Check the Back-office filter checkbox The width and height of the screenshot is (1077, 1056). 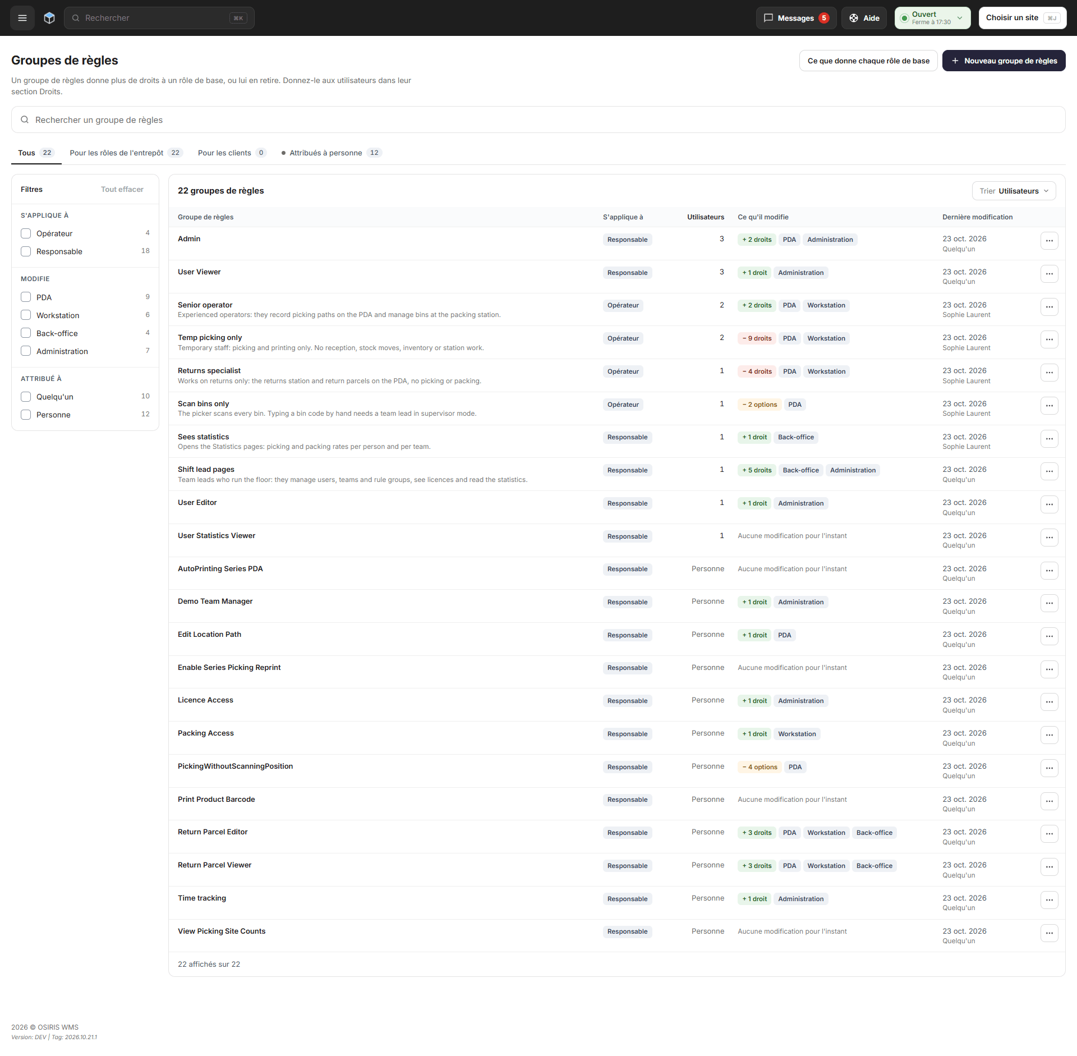click(x=26, y=333)
